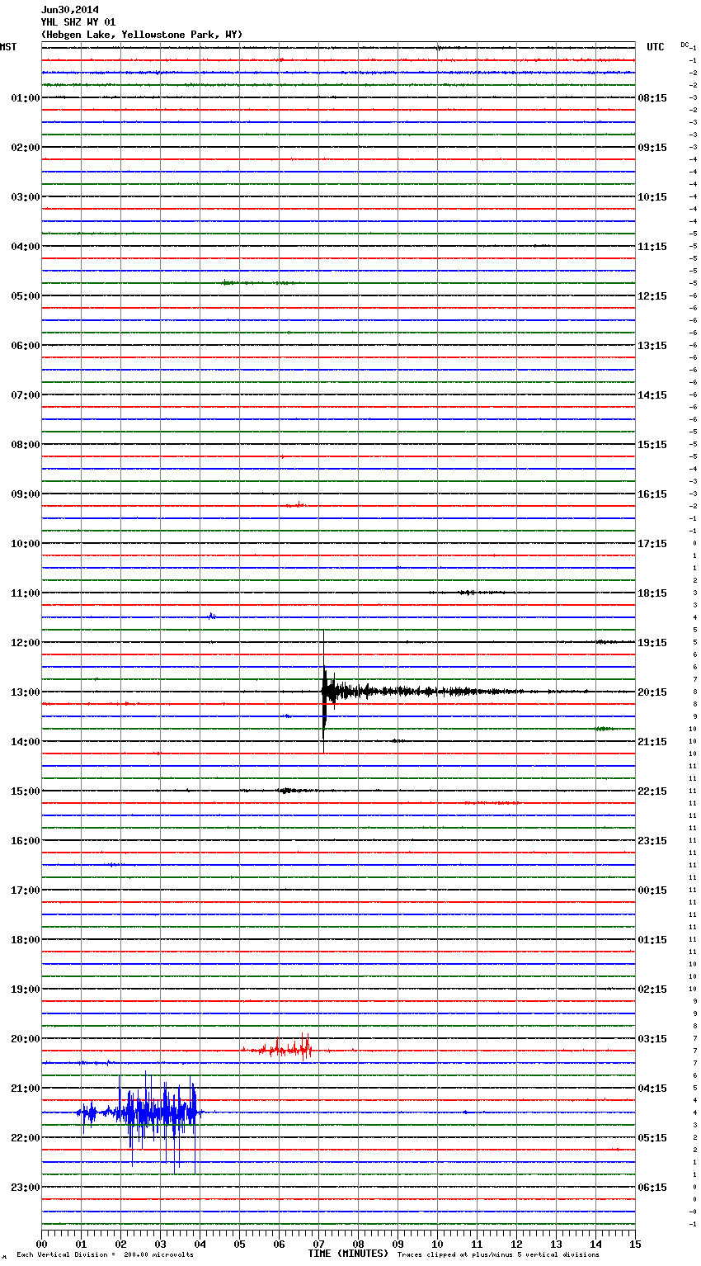Select the 13:00 MST row label

point(26,692)
